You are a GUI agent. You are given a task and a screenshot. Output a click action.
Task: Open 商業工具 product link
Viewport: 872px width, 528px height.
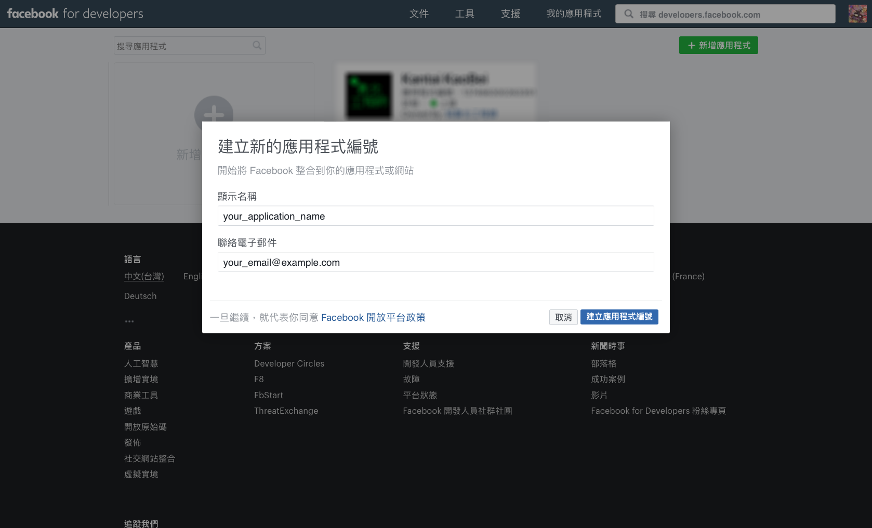pyautogui.click(x=141, y=396)
